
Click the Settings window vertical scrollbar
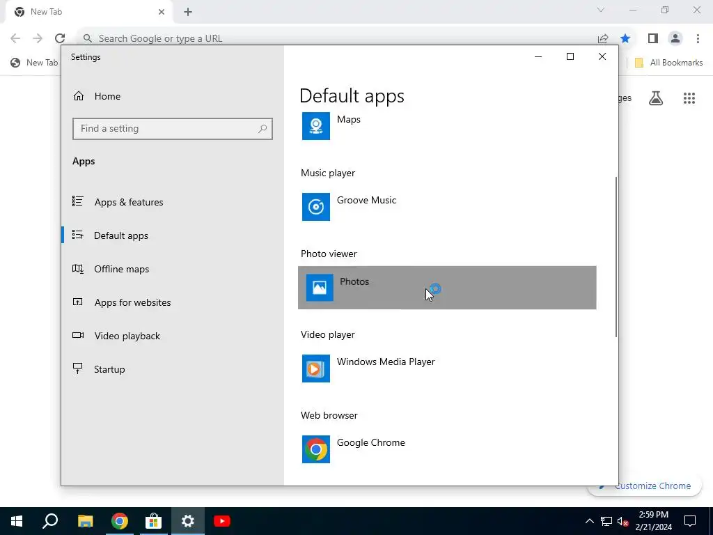616,257
